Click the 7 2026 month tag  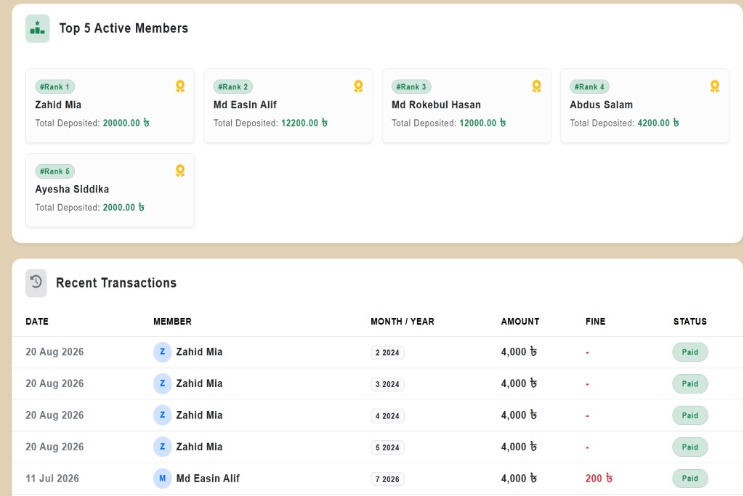(387, 479)
